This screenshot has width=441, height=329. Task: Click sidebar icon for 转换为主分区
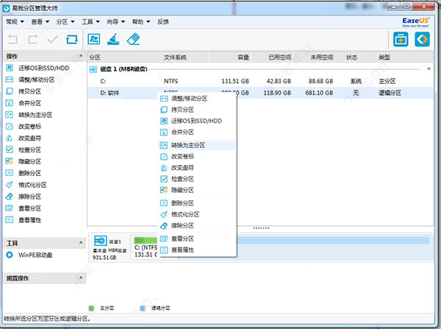(x=10, y=115)
